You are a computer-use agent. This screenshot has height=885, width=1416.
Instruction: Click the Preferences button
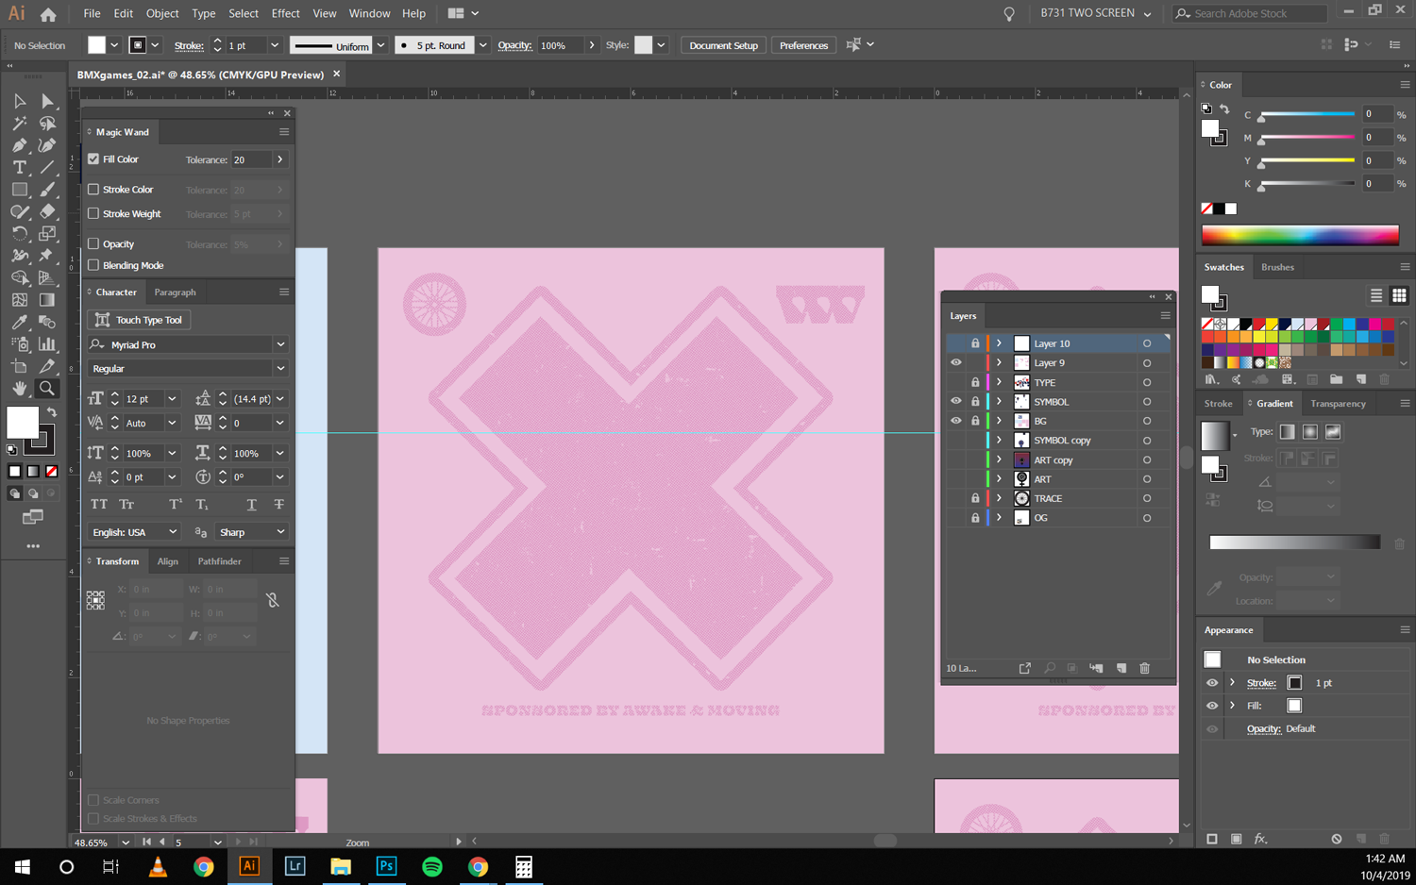(x=803, y=45)
